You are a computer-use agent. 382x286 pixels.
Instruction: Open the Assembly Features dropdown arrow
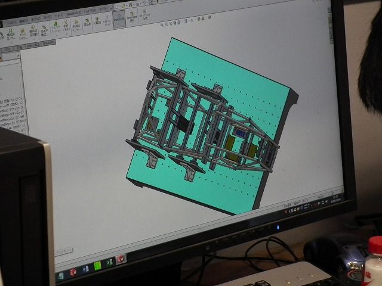coord(56,36)
